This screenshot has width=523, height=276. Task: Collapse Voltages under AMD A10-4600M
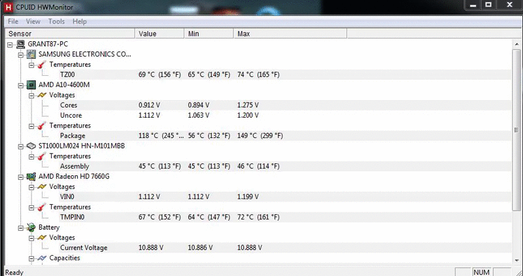click(x=31, y=95)
